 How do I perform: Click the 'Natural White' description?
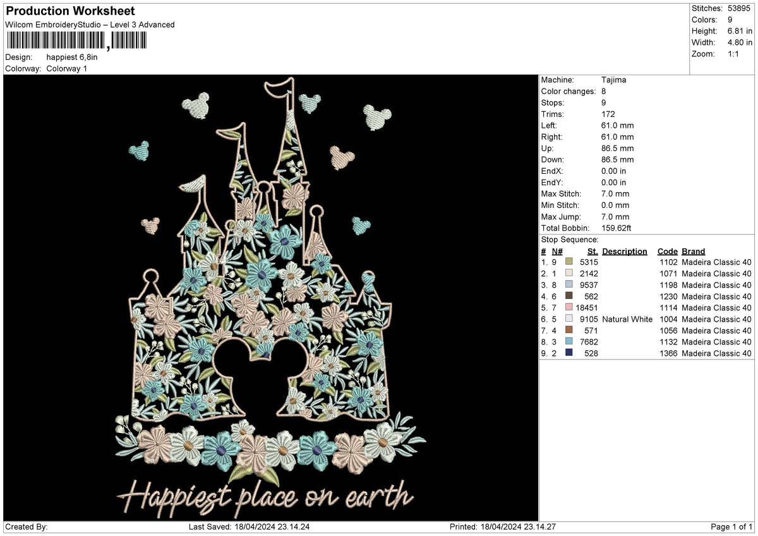click(x=627, y=319)
